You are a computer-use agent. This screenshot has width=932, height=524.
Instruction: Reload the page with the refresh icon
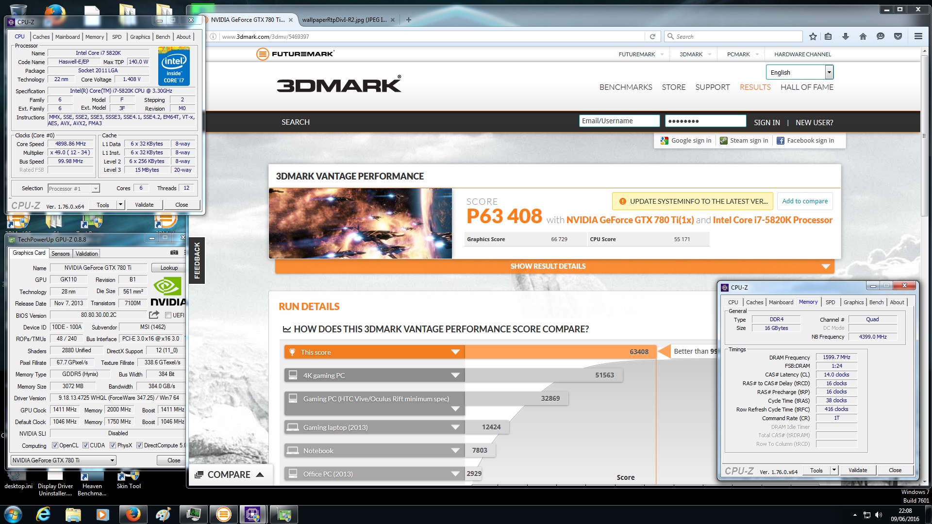coord(652,36)
